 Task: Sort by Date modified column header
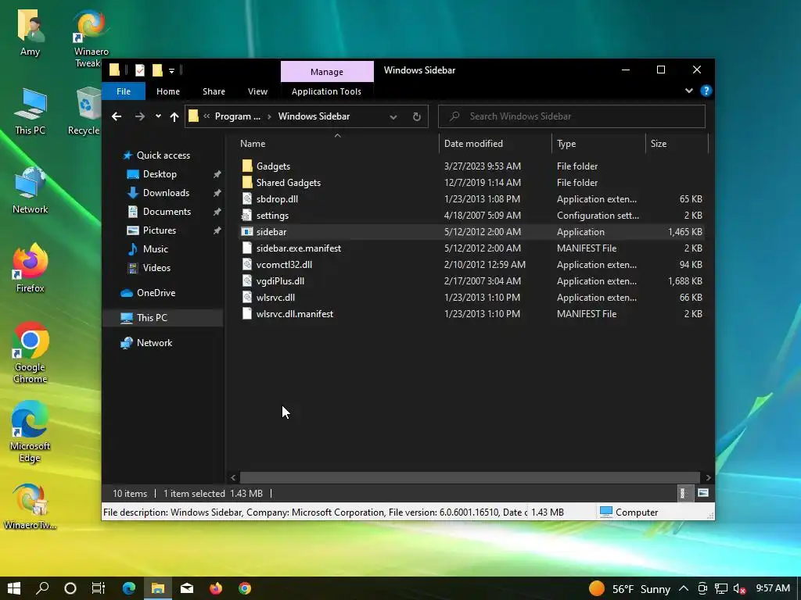pyautogui.click(x=495, y=144)
